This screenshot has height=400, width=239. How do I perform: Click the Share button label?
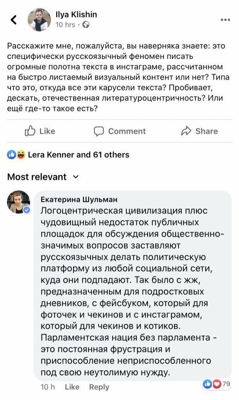(207, 131)
